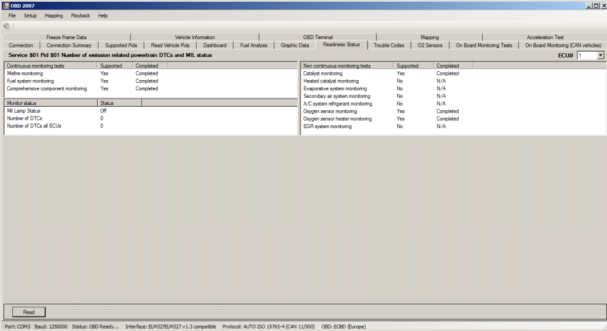Image resolution: width=607 pixels, height=331 pixels.
Task: Switch to the Trouble Codes tab
Action: 389,45
